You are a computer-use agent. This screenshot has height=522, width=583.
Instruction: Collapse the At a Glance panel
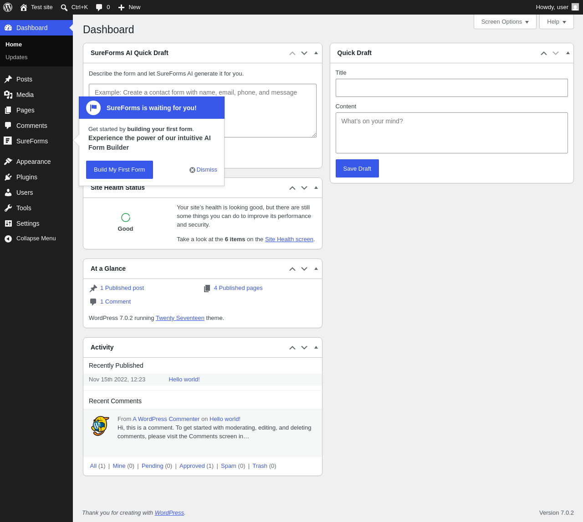[316, 269]
